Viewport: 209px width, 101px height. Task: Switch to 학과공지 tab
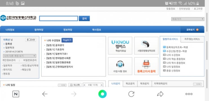point(145,84)
